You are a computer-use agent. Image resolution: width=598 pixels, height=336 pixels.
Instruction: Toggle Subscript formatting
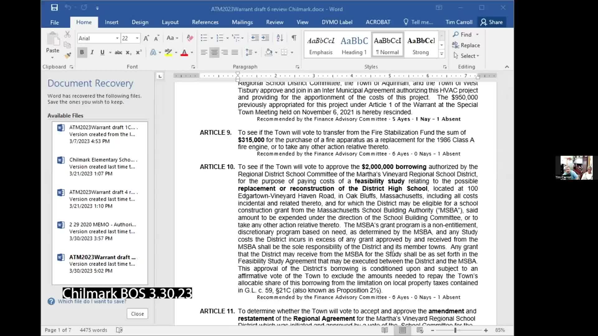[x=129, y=53]
